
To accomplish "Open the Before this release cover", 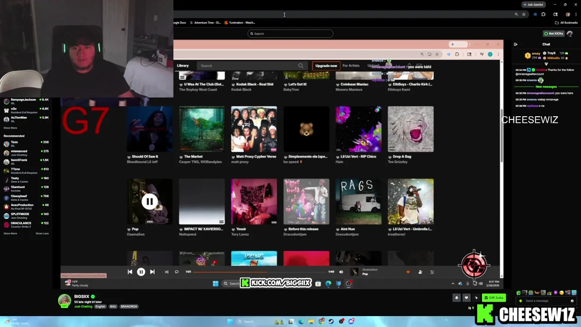I will pos(306,202).
